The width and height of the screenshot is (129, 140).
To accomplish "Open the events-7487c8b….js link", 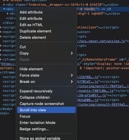I will (96, 91).
